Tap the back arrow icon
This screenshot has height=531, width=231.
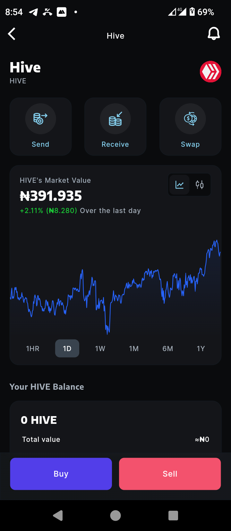click(12, 34)
